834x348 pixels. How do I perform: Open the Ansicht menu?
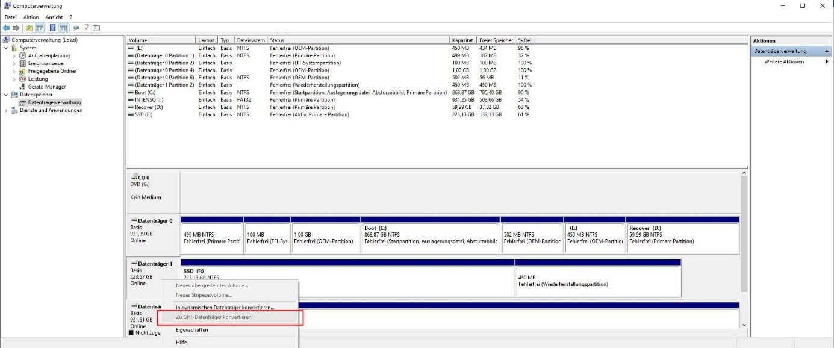(54, 17)
